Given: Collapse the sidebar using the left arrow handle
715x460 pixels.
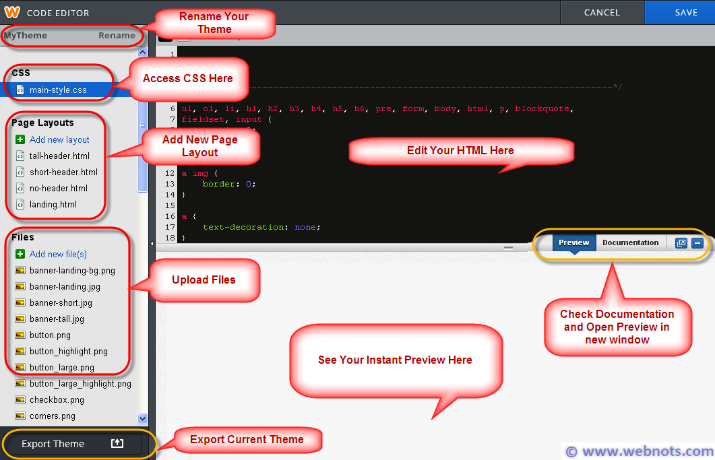Looking at the screenshot, I should click(152, 243).
